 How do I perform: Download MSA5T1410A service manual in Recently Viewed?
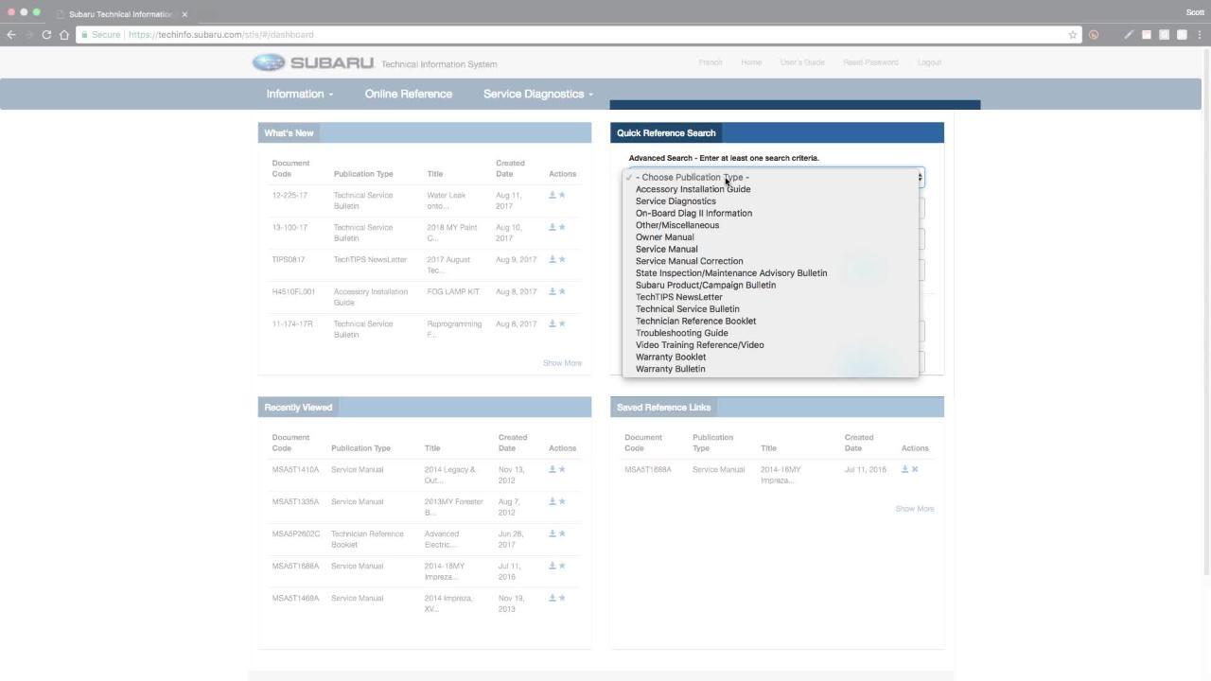coord(553,469)
